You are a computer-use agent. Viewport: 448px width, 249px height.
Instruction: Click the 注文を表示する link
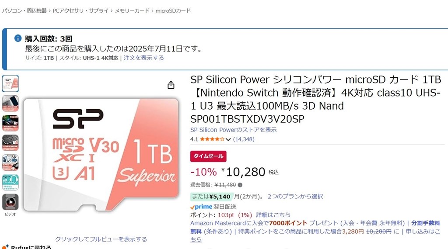pos(143,58)
